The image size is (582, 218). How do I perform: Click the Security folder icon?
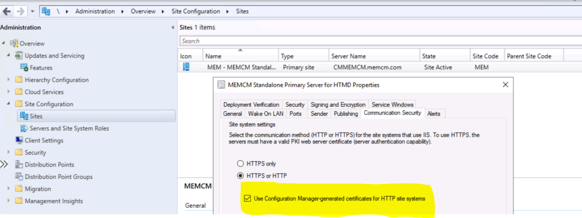pos(19,152)
